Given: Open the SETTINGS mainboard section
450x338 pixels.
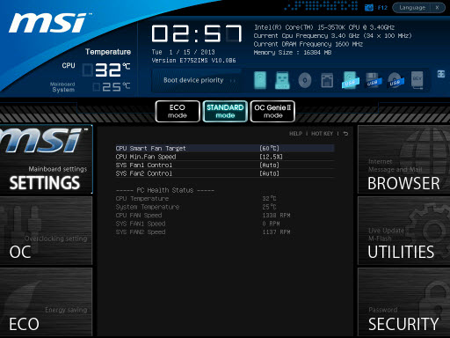Looking at the screenshot, I should tap(47, 159).
